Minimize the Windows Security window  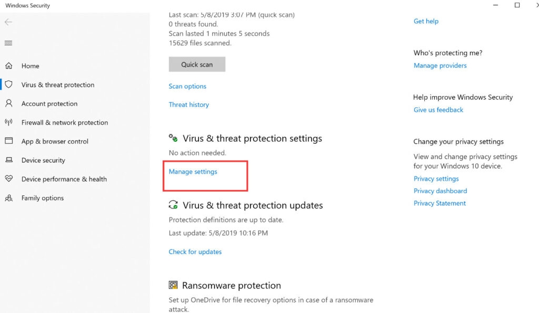495,5
